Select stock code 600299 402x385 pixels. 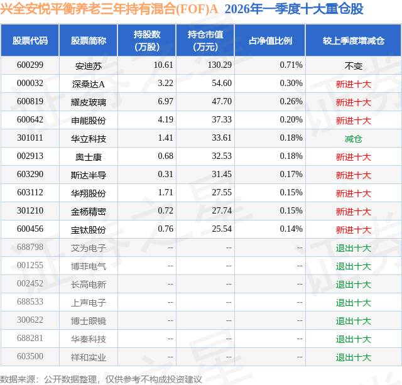pyautogui.click(x=30, y=65)
